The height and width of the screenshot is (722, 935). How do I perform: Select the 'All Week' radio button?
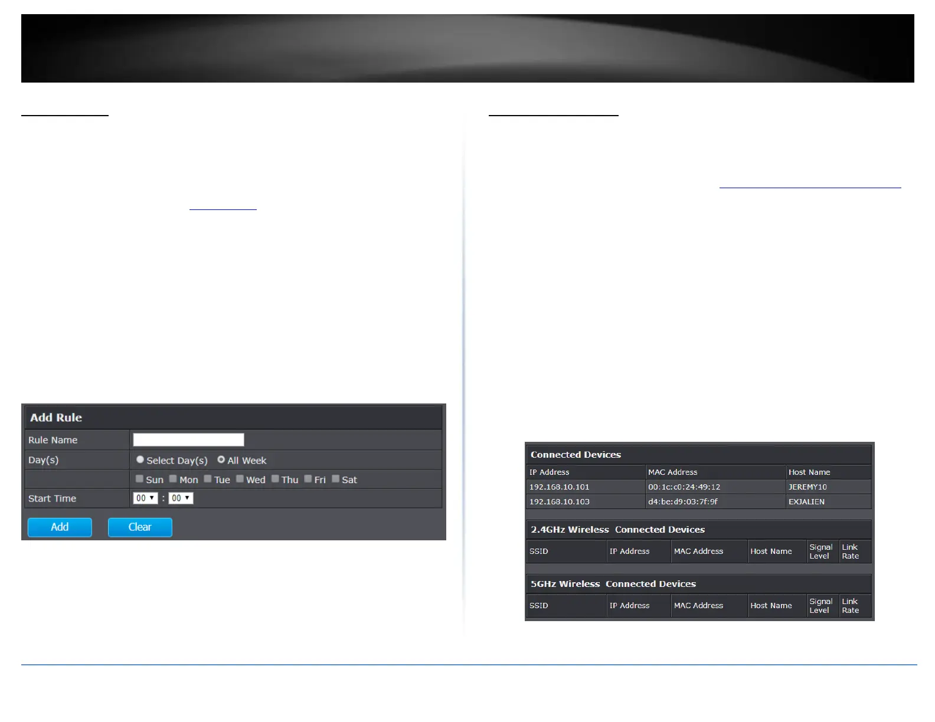221,460
